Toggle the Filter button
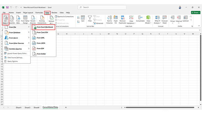This screenshot has height=114, width=202. [x=90, y=19]
